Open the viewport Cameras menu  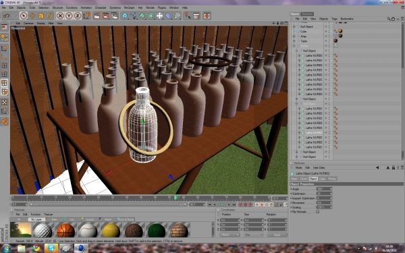pyautogui.click(x=28, y=23)
